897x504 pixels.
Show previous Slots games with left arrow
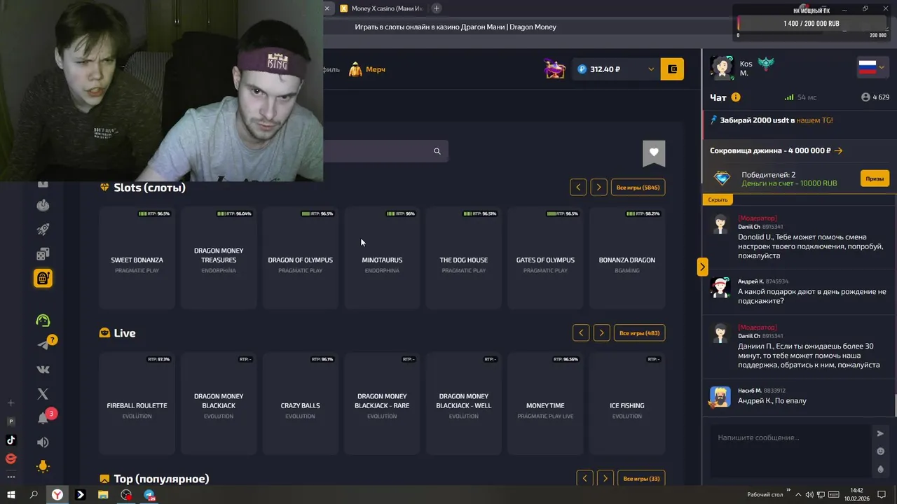pyautogui.click(x=578, y=187)
